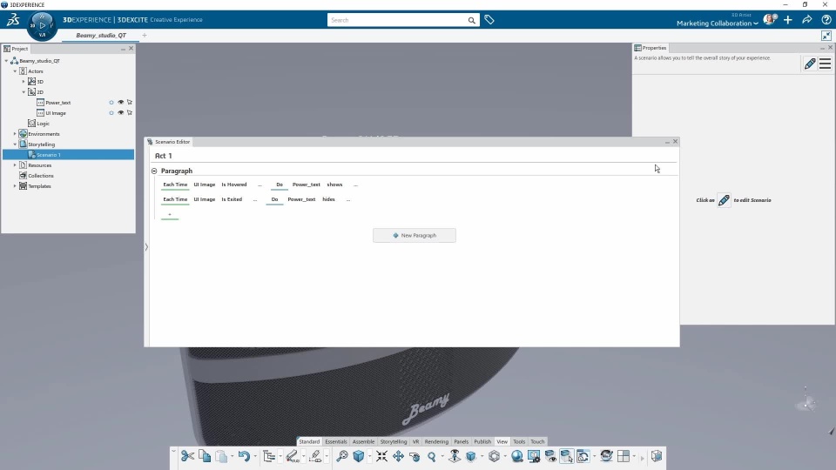Click the Undo arrow icon
This screenshot has width=836, height=470.
pos(244,456)
